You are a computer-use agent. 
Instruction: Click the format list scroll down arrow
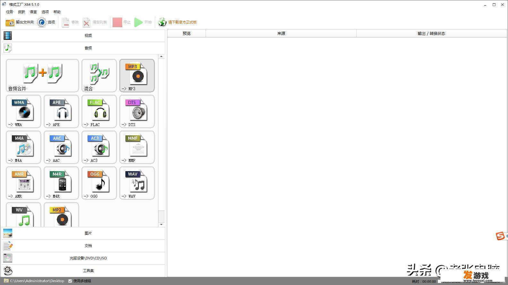[x=161, y=225]
